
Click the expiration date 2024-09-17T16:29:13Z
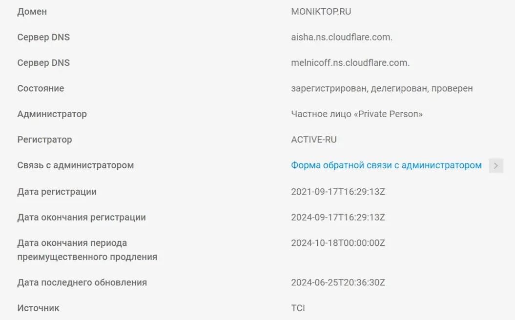click(x=338, y=218)
